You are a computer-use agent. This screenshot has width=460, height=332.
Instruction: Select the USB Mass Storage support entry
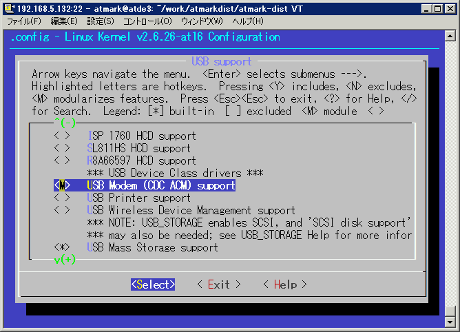click(153, 247)
